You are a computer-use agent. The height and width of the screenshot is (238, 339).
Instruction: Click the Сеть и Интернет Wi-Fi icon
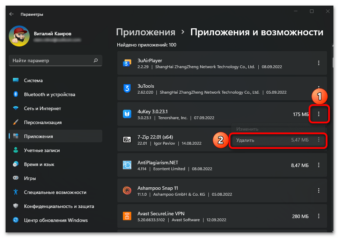16,108
